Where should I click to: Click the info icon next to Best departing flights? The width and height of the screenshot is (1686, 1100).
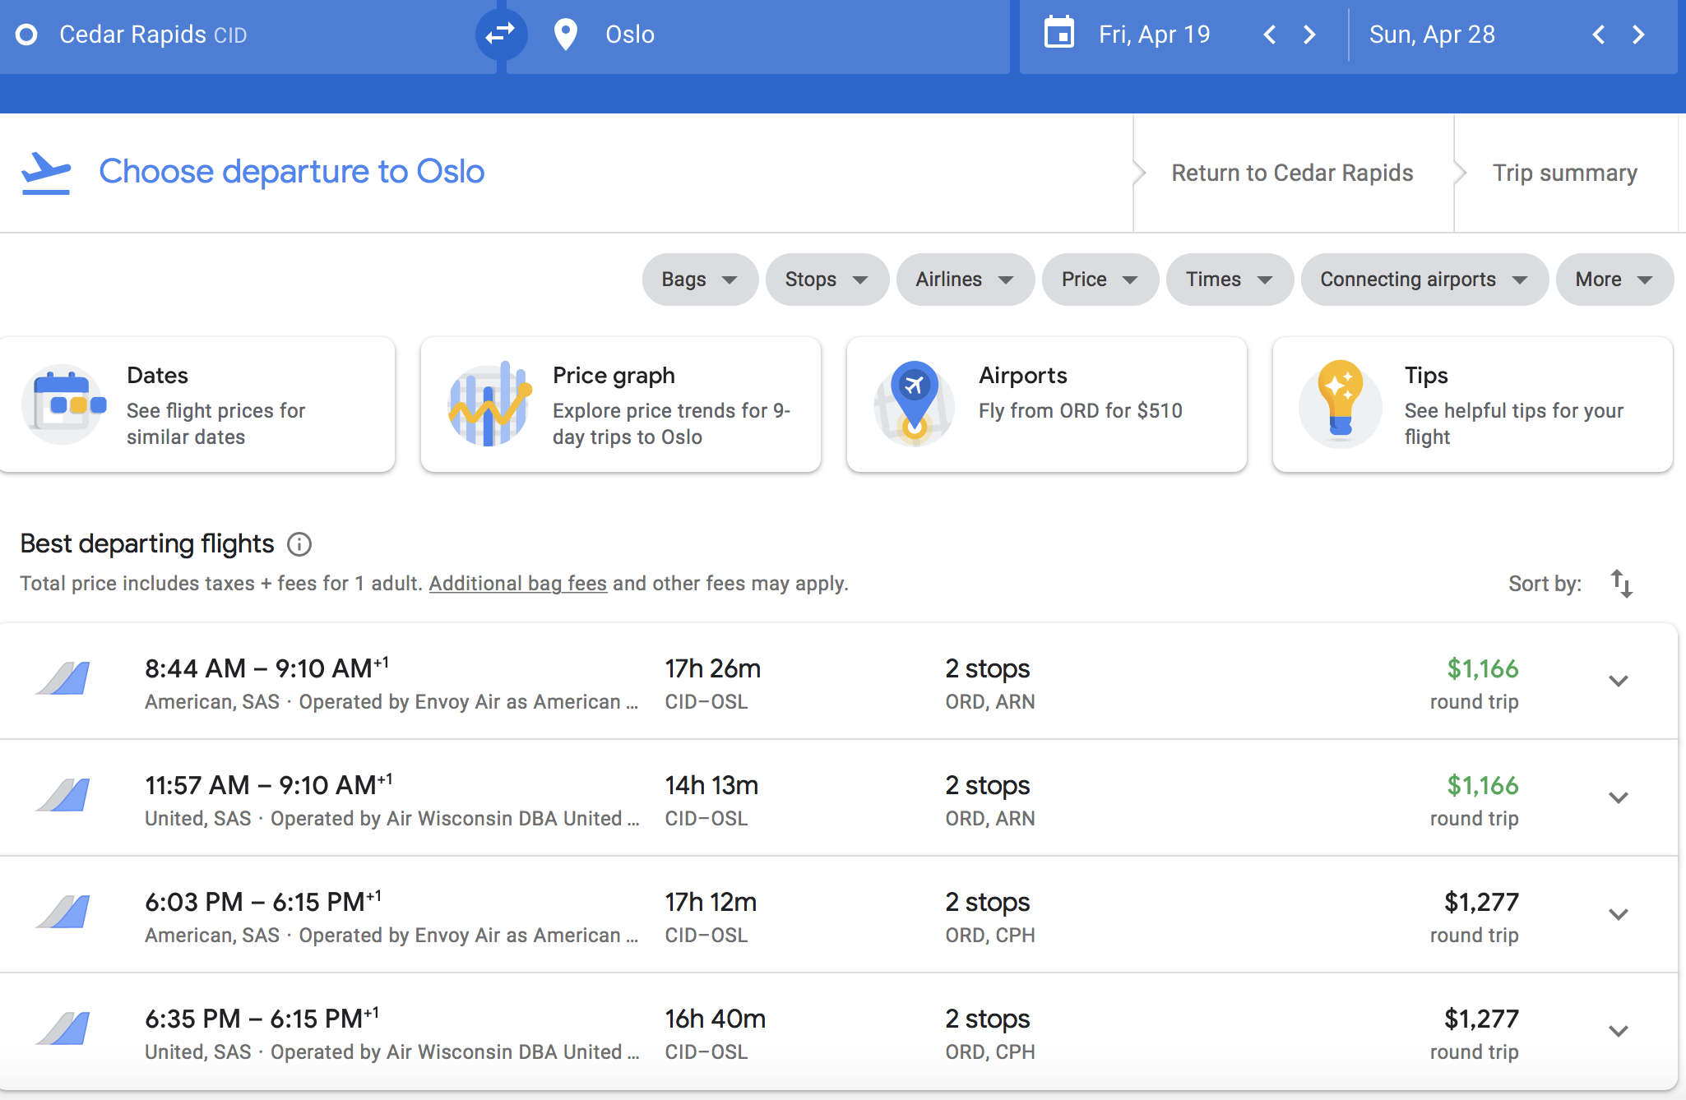pos(299,544)
